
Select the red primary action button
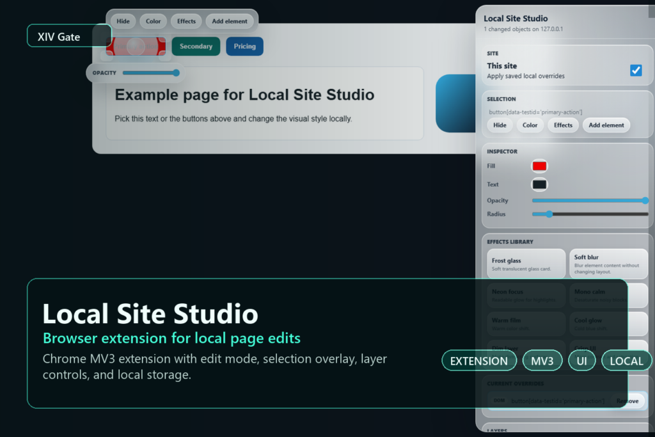coord(136,46)
